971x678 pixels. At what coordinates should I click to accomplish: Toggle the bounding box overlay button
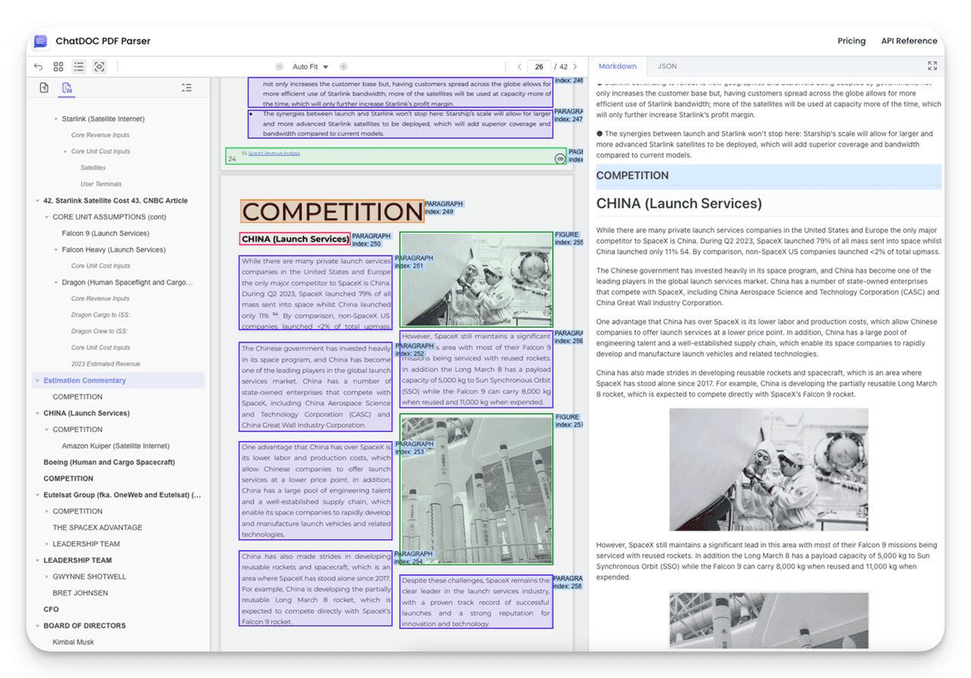pyautogui.click(x=99, y=67)
